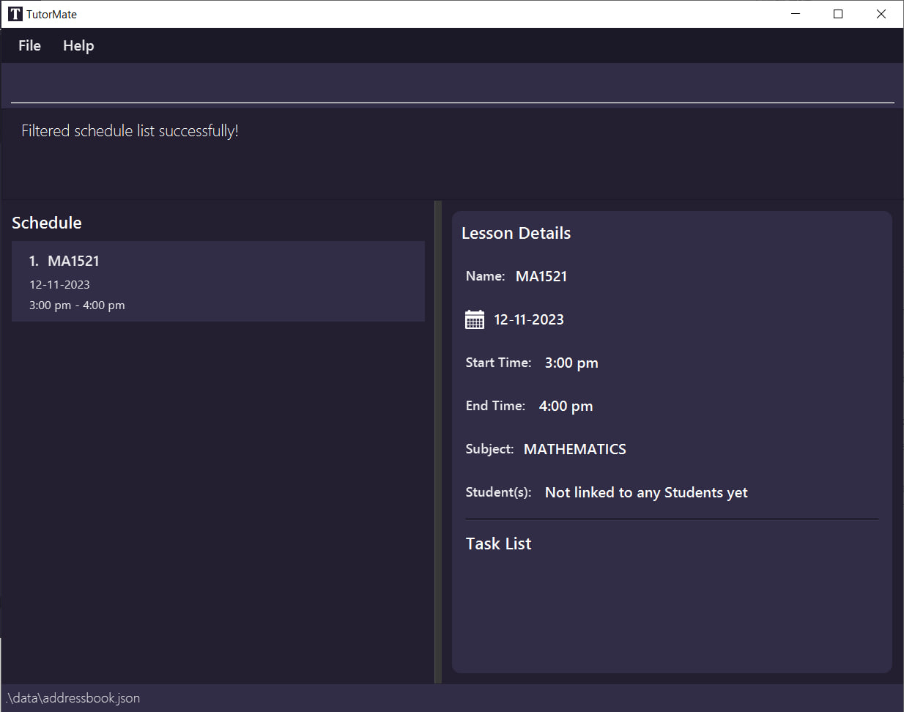Open the Help menu

78,45
